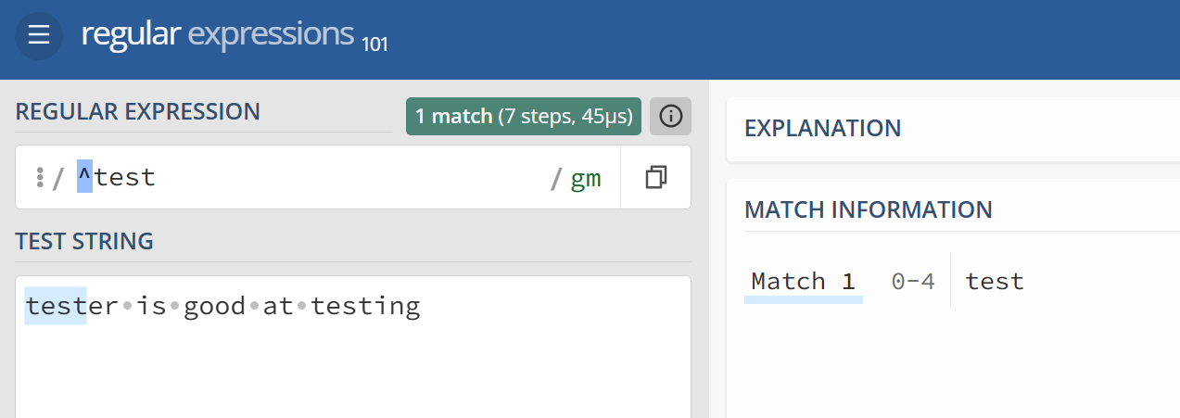Open the hamburger menu in the header

[x=38, y=36]
